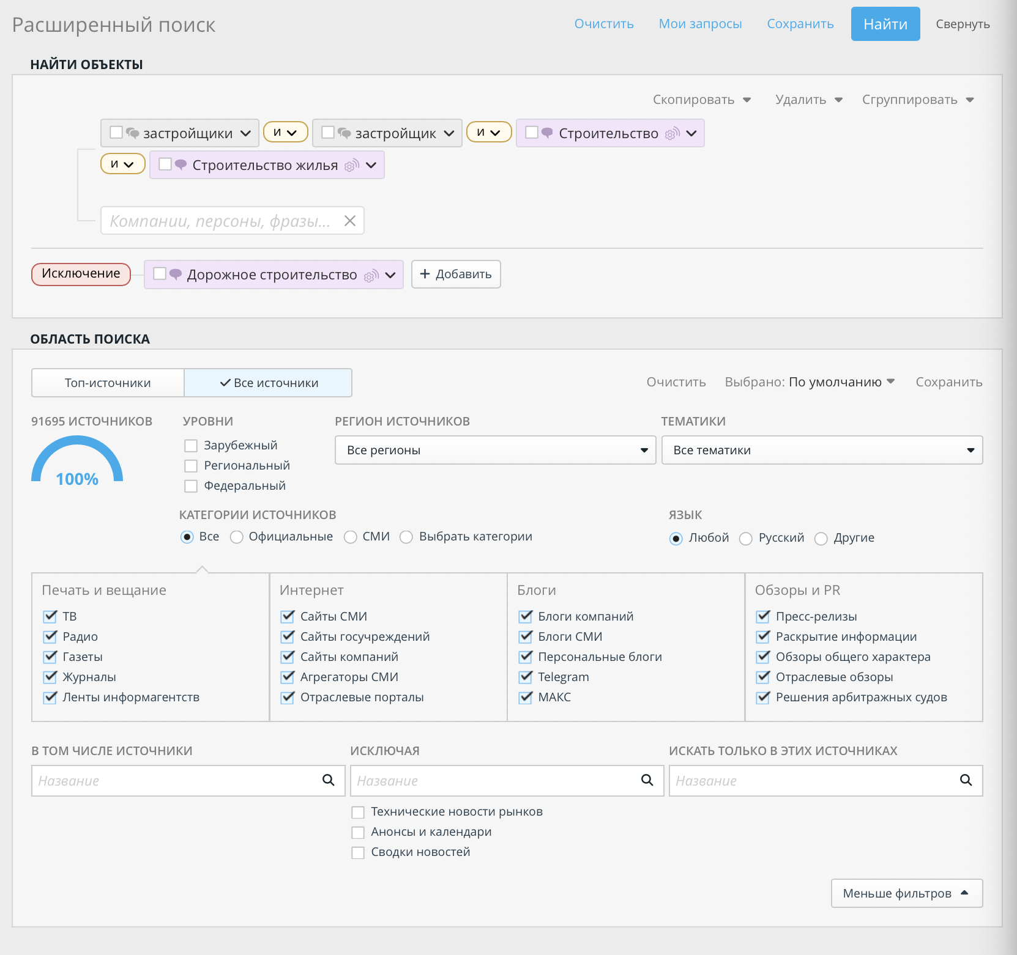Click search magnifier in Исключая field

click(x=647, y=780)
